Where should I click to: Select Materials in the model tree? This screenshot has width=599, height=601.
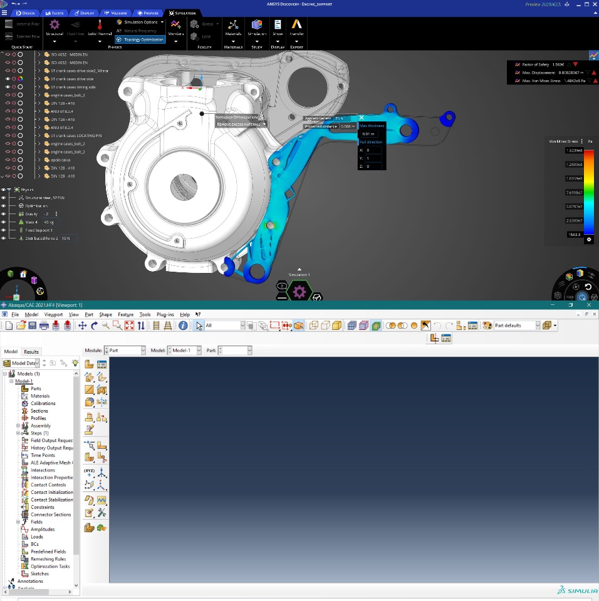(40, 396)
